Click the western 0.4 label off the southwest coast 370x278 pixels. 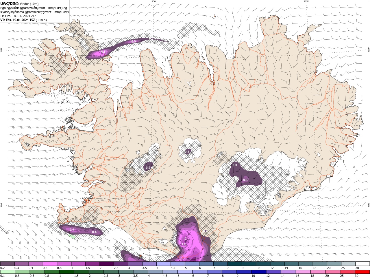[x=72, y=229]
